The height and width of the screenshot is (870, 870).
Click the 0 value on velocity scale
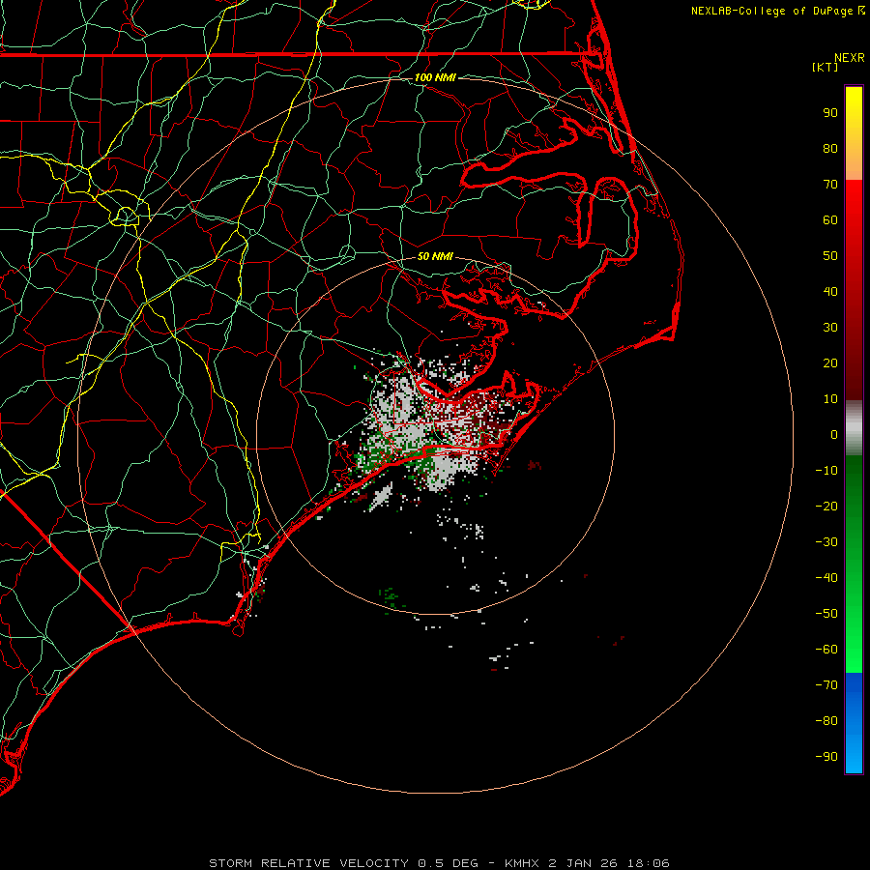pyautogui.click(x=834, y=435)
